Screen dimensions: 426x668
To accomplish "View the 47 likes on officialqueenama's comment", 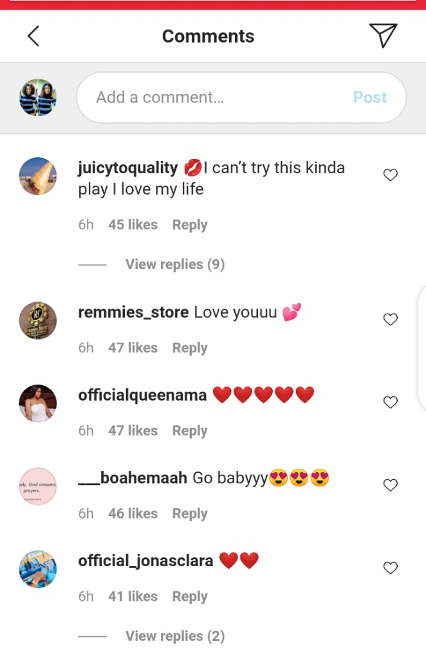I will [133, 430].
